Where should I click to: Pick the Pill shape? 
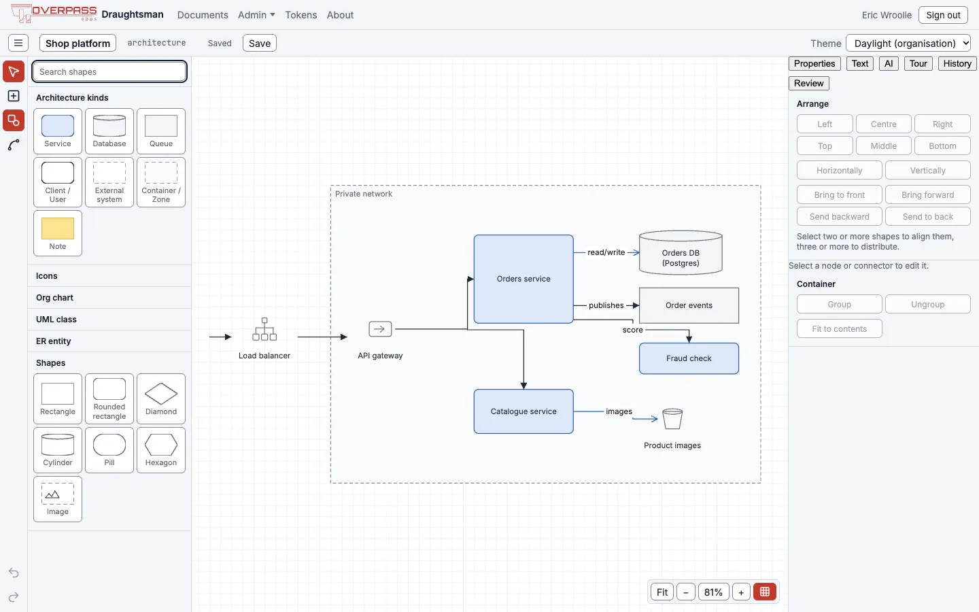coord(109,450)
